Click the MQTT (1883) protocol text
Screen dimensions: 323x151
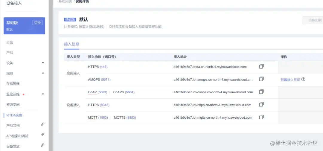98,118
